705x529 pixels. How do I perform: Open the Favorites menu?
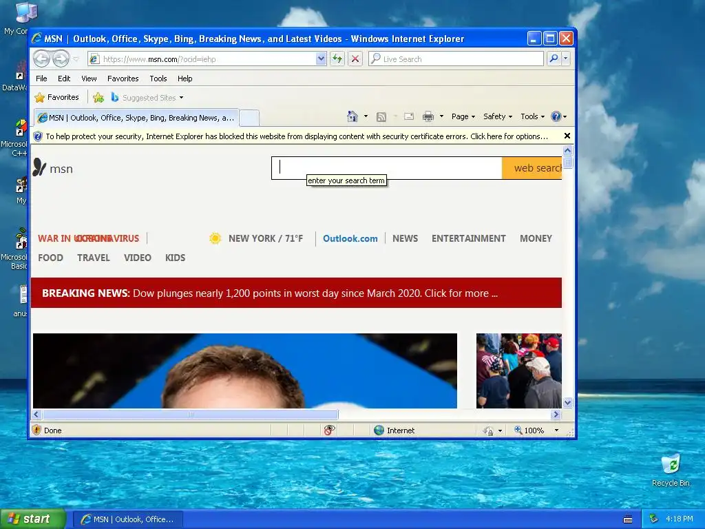point(123,79)
